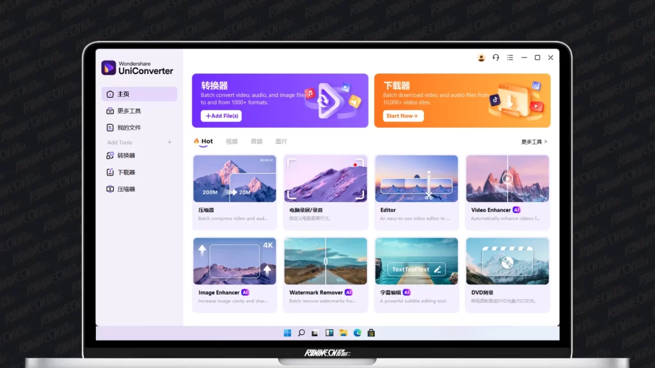Open the Video Enhancer tool card
The image size is (655, 368).
click(x=507, y=192)
